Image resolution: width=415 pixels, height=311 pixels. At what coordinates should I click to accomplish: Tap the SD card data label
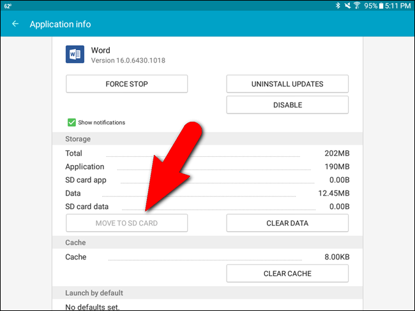(87, 206)
